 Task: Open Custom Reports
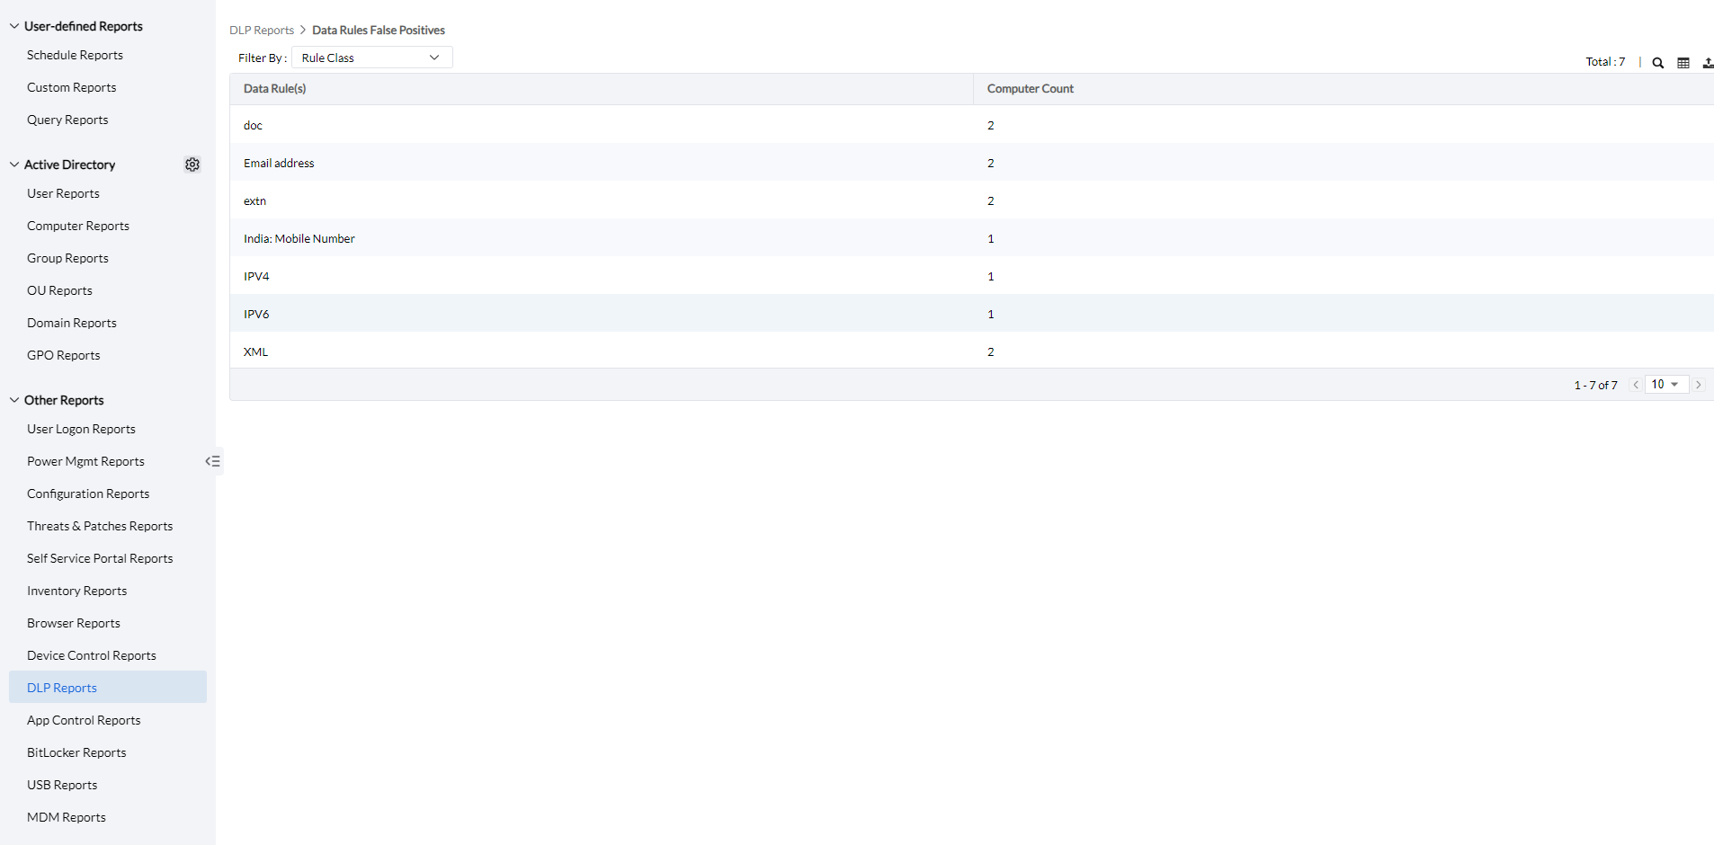pos(72,87)
